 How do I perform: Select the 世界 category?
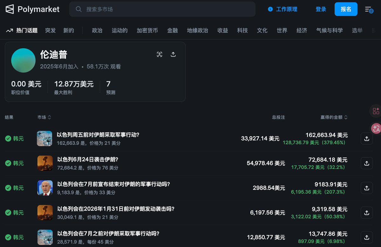coord(282,30)
